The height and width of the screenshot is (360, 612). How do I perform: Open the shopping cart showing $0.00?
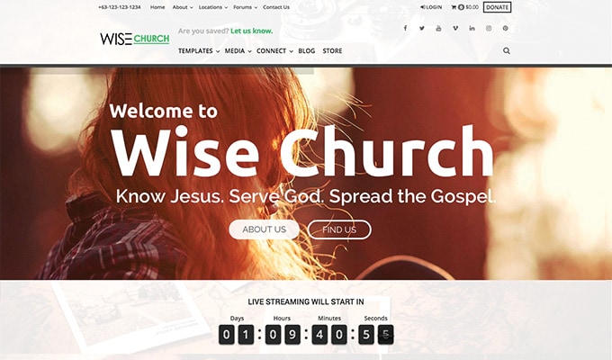pos(465,7)
